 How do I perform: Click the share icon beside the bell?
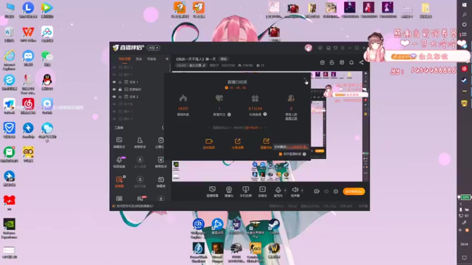361,62
